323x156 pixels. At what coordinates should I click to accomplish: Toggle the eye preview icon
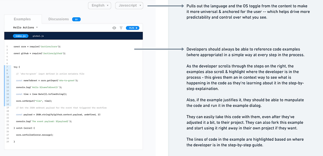[x=114, y=28]
